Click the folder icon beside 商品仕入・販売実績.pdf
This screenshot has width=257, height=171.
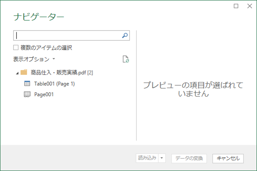pos(24,73)
